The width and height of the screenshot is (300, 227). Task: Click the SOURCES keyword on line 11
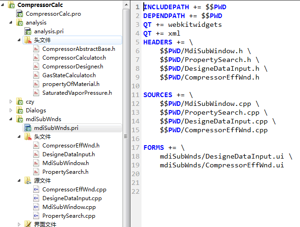pos(158,95)
